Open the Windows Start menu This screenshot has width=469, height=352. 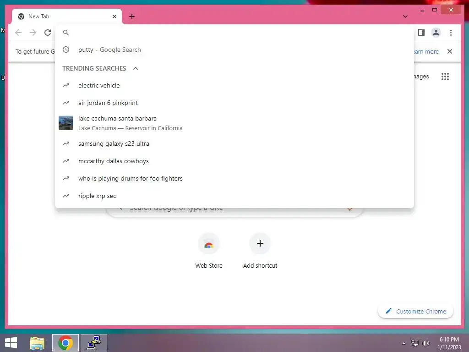(11, 343)
